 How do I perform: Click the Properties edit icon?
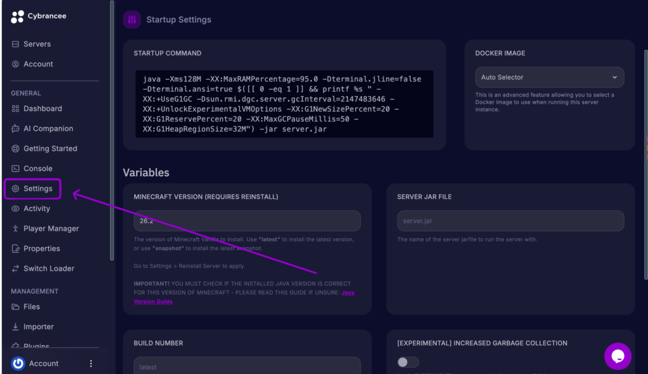click(15, 248)
